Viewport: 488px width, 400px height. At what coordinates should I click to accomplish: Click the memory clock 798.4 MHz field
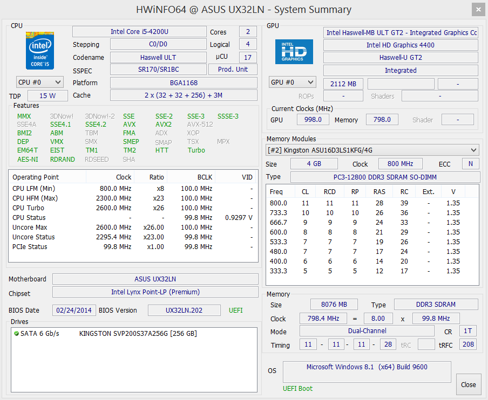[323, 319]
